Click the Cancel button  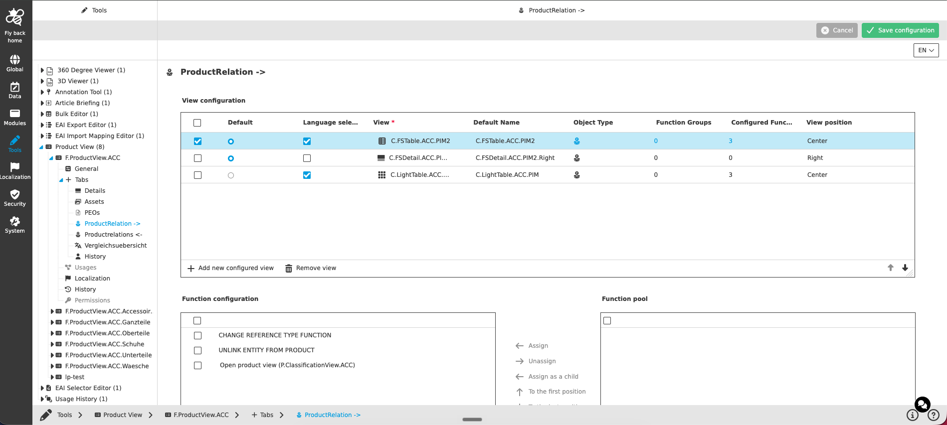click(837, 30)
